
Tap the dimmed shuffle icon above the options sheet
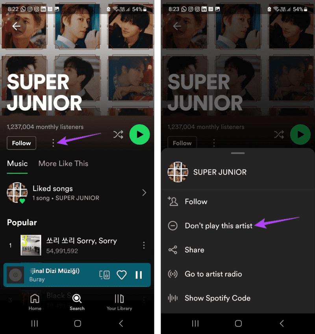[x=279, y=135]
